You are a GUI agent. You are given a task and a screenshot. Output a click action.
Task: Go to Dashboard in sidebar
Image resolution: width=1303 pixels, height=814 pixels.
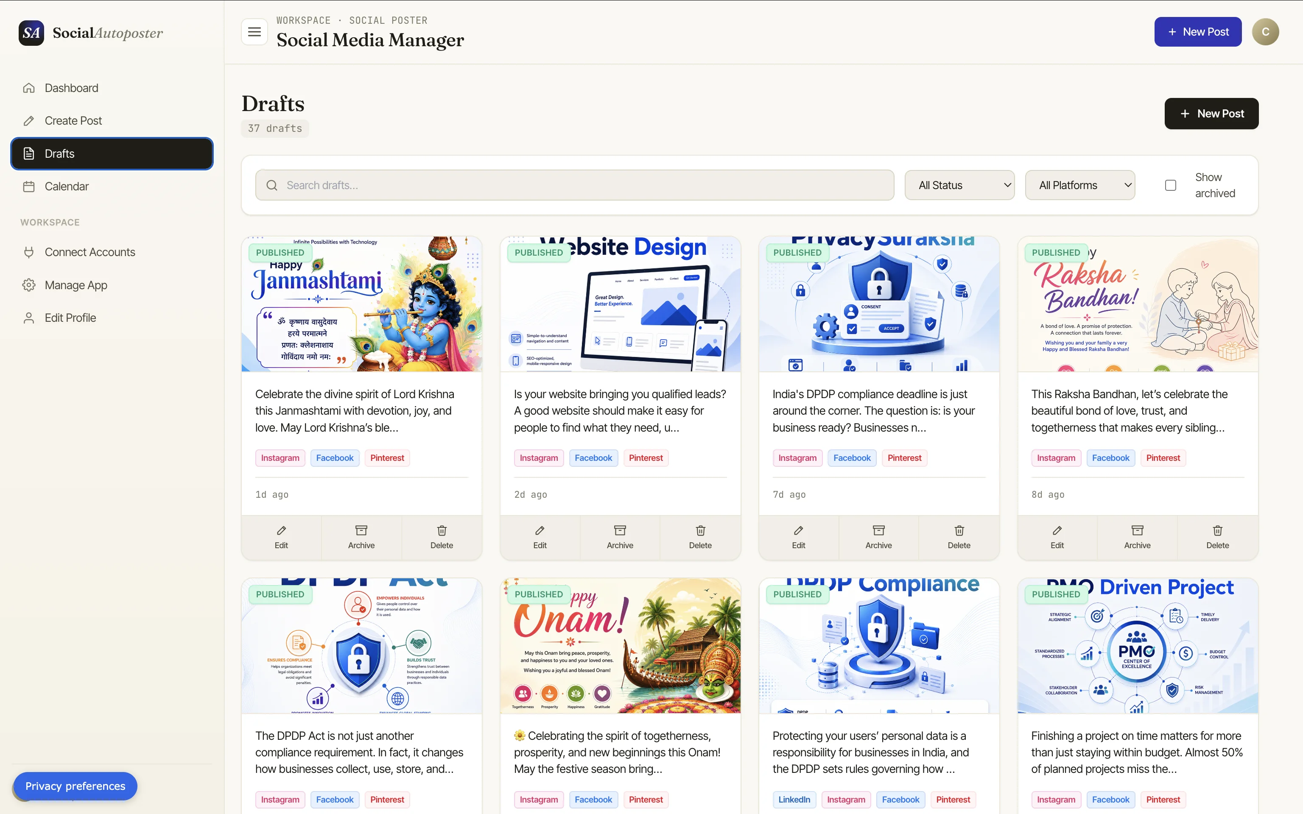coord(112,88)
